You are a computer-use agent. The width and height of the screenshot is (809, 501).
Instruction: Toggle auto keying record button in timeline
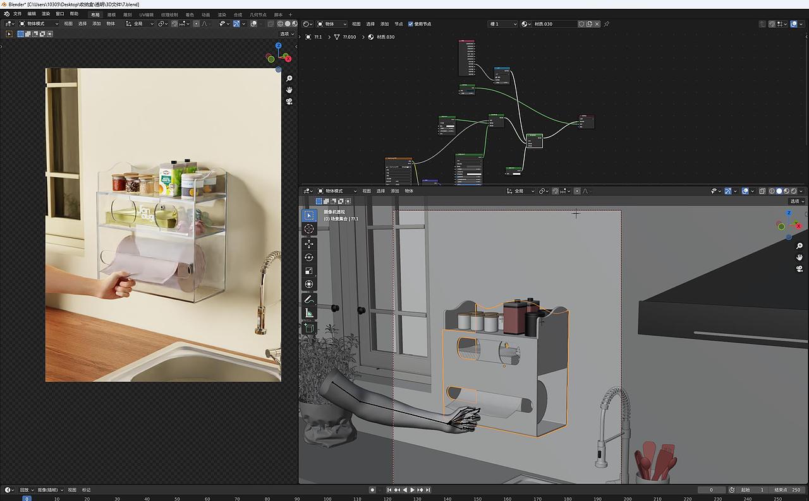coord(372,490)
